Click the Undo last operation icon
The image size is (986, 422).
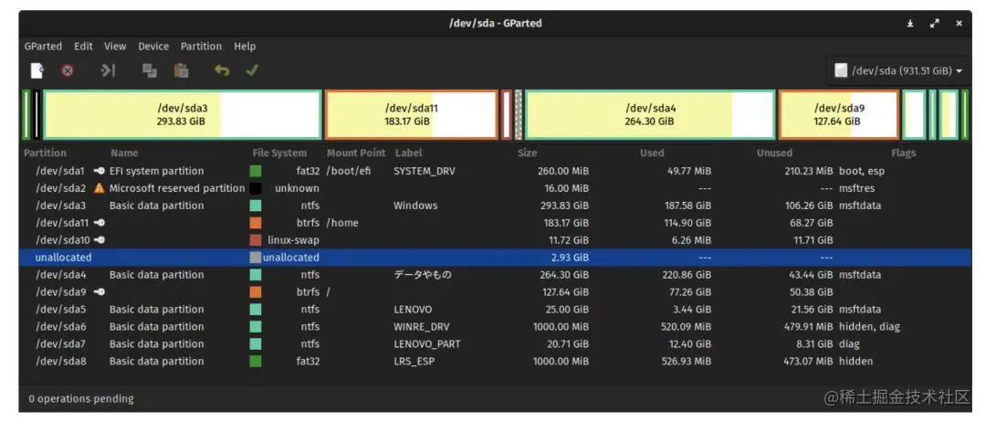coord(221,70)
